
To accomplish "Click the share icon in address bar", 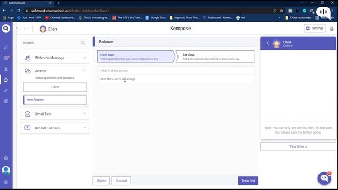I will (x=275, y=11).
